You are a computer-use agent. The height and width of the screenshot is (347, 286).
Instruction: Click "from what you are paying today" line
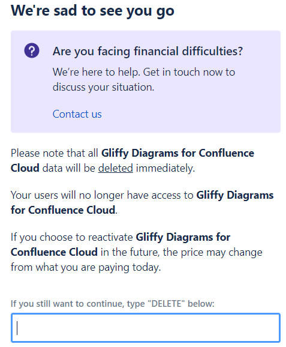[86, 267]
